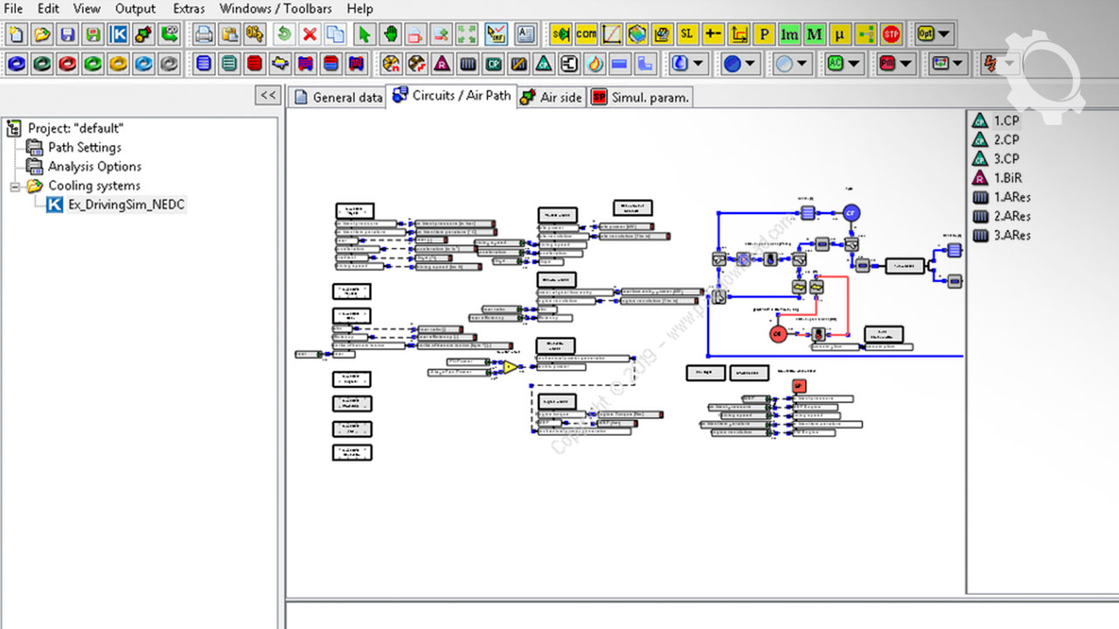Open the Opt dropdown arrow
This screenshot has width=1119, height=629.
tap(944, 35)
